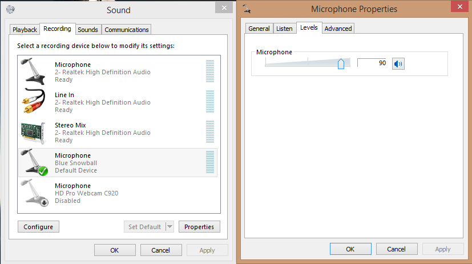Open the Sounds tab
Viewport: 472px width, 264px height.
point(88,30)
